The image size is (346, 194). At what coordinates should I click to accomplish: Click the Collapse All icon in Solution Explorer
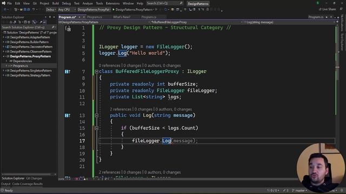coord(25,22)
